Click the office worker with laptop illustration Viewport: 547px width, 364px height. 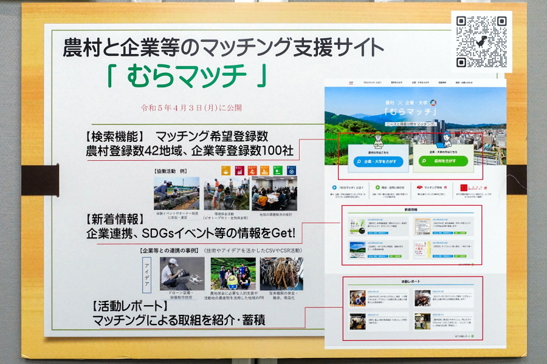[447, 140]
